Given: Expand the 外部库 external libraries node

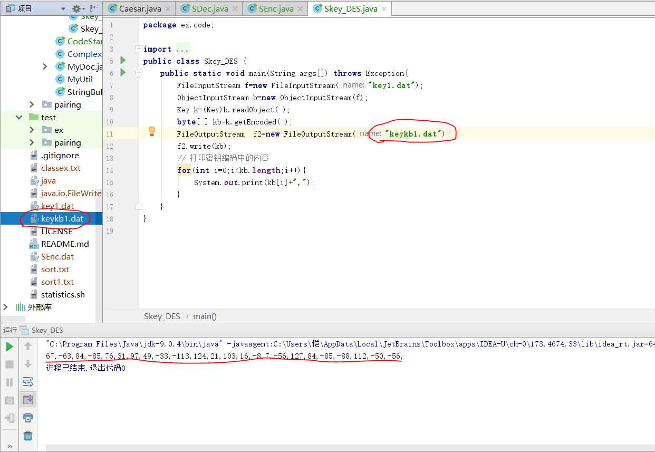Looking at the screenshot, I should [x=6, y=307].
